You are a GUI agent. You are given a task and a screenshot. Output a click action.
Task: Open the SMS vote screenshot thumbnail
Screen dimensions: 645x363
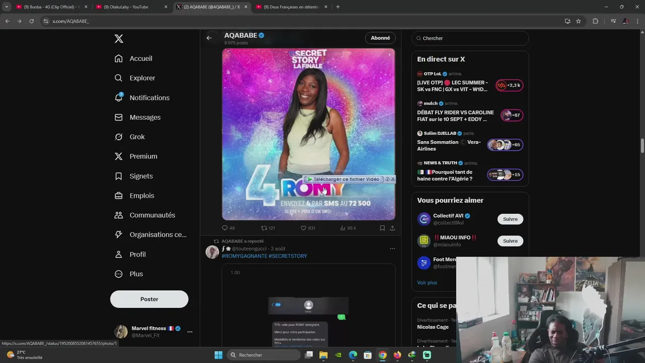pos(308,305)
